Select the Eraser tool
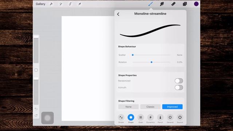Image resolution: width=233 pixels, height=131 pixels. (x=173, y=4)
